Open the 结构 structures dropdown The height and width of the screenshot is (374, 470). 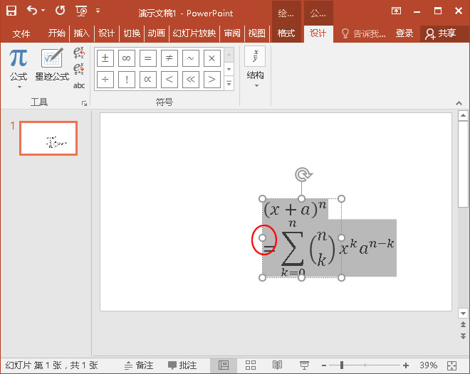pyautogui.click(x=255, y=78)
